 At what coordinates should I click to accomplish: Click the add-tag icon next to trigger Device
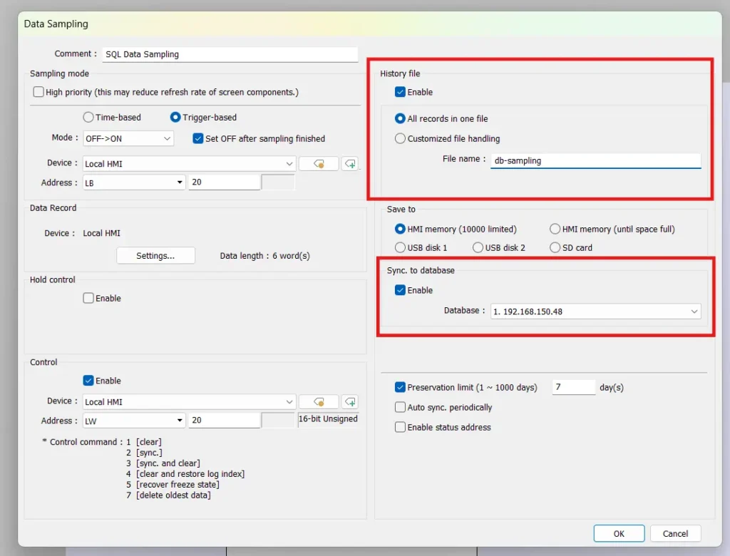coord(349,163)
